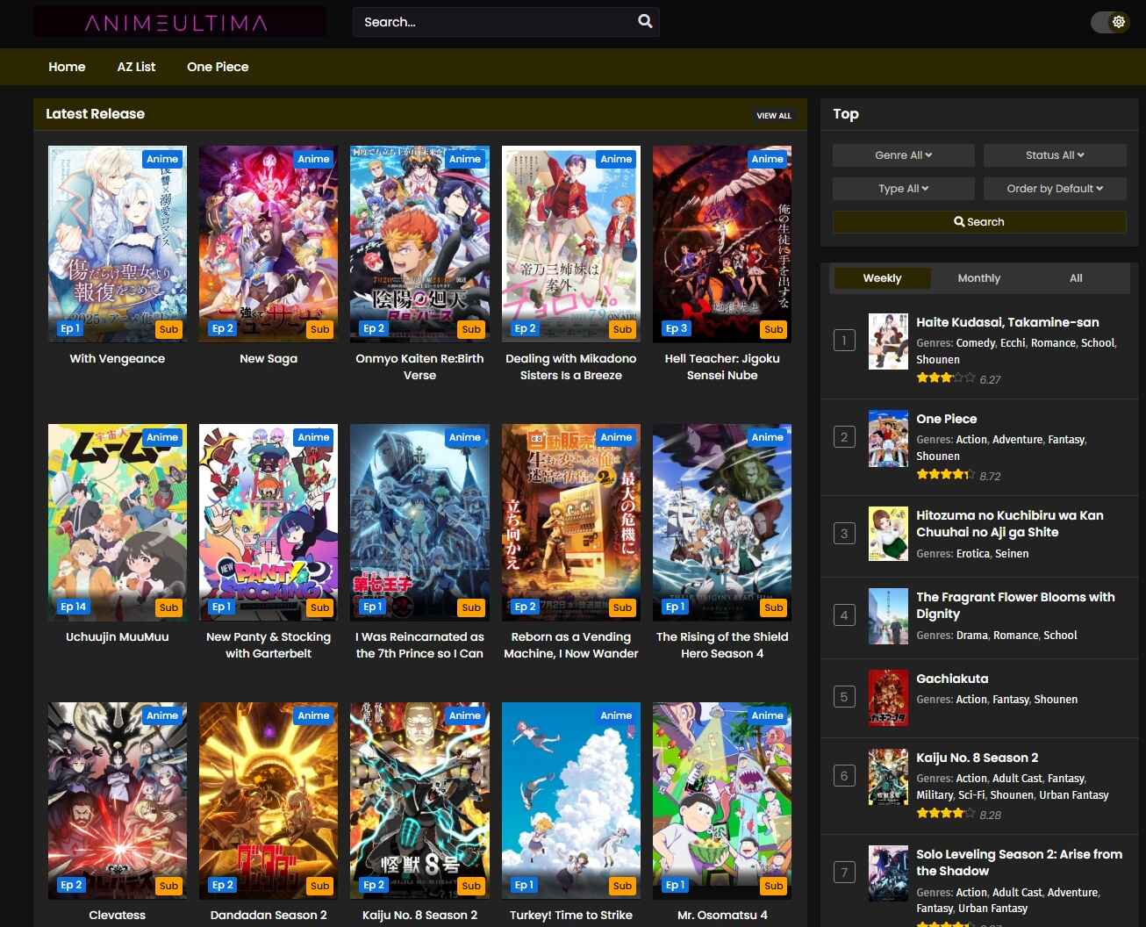
Task: Click the Sub badge on Hell Teacher poster
Action: click(x=773, y=329)
